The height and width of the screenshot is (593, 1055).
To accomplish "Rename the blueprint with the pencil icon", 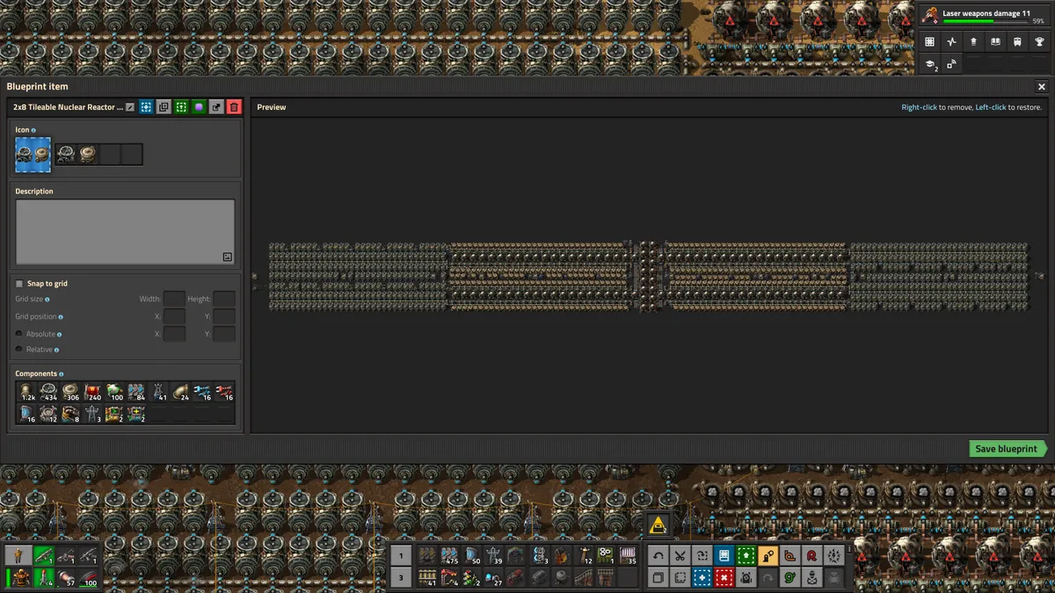I will 130,107.
